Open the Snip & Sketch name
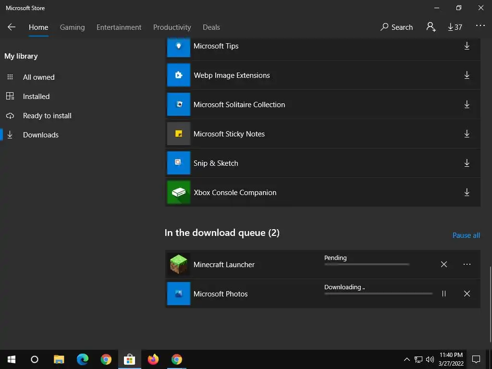The height and width of the screenshot is (369, 492). point(216,163)
